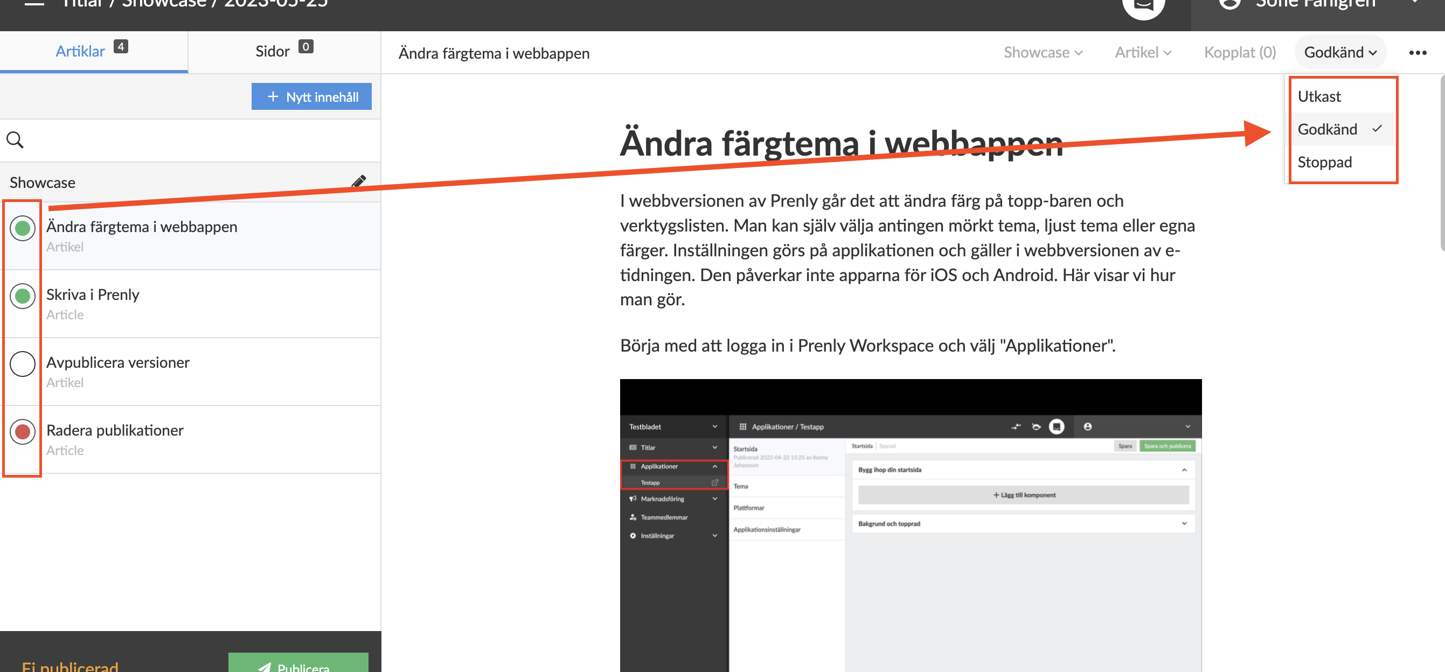Toggle status circle for Avpublicera versioner
The height and width of the screenshot is (672, 1445).
pos(23,364)
